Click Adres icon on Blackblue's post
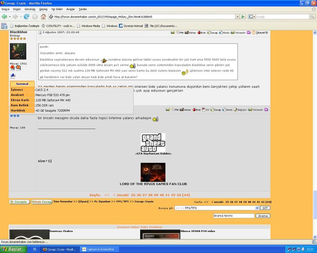The width and height of the screenshot is (317, 253). click(190, 32)
